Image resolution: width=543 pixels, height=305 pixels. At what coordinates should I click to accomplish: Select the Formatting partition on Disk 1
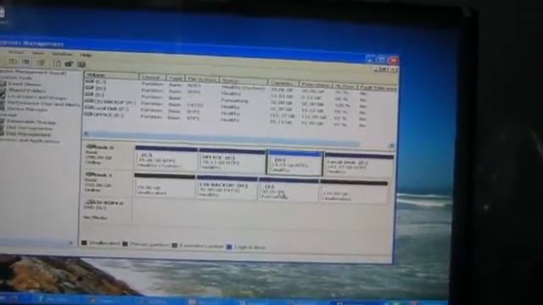pos(288,190)
